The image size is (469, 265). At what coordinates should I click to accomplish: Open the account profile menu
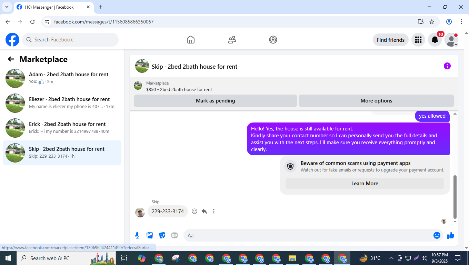point(451,40)
